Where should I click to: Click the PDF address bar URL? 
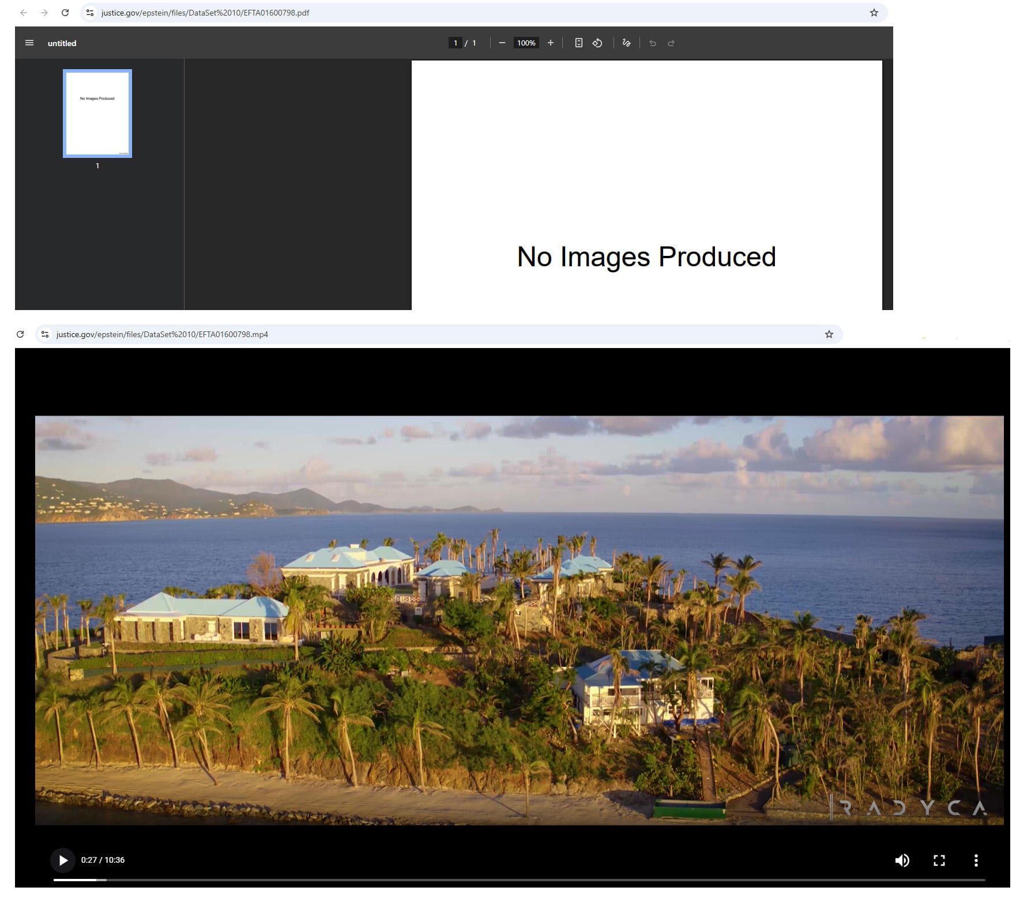click(205, 13)
